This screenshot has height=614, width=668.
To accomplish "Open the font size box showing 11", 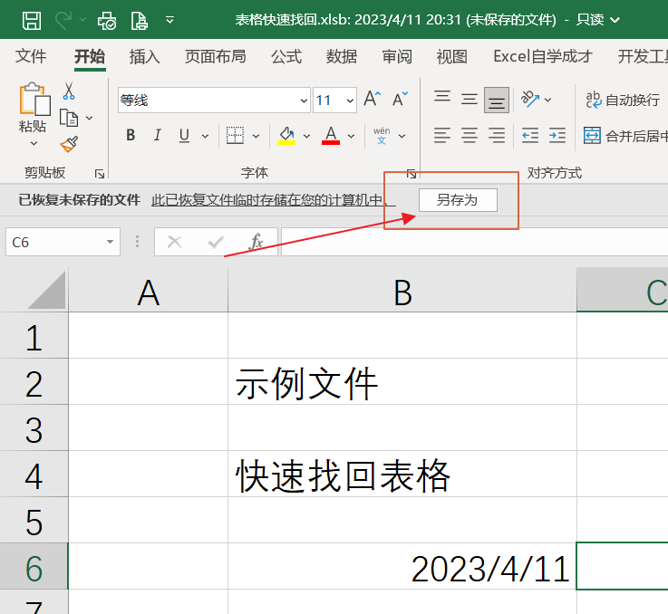I will click(x=334, y=101).
